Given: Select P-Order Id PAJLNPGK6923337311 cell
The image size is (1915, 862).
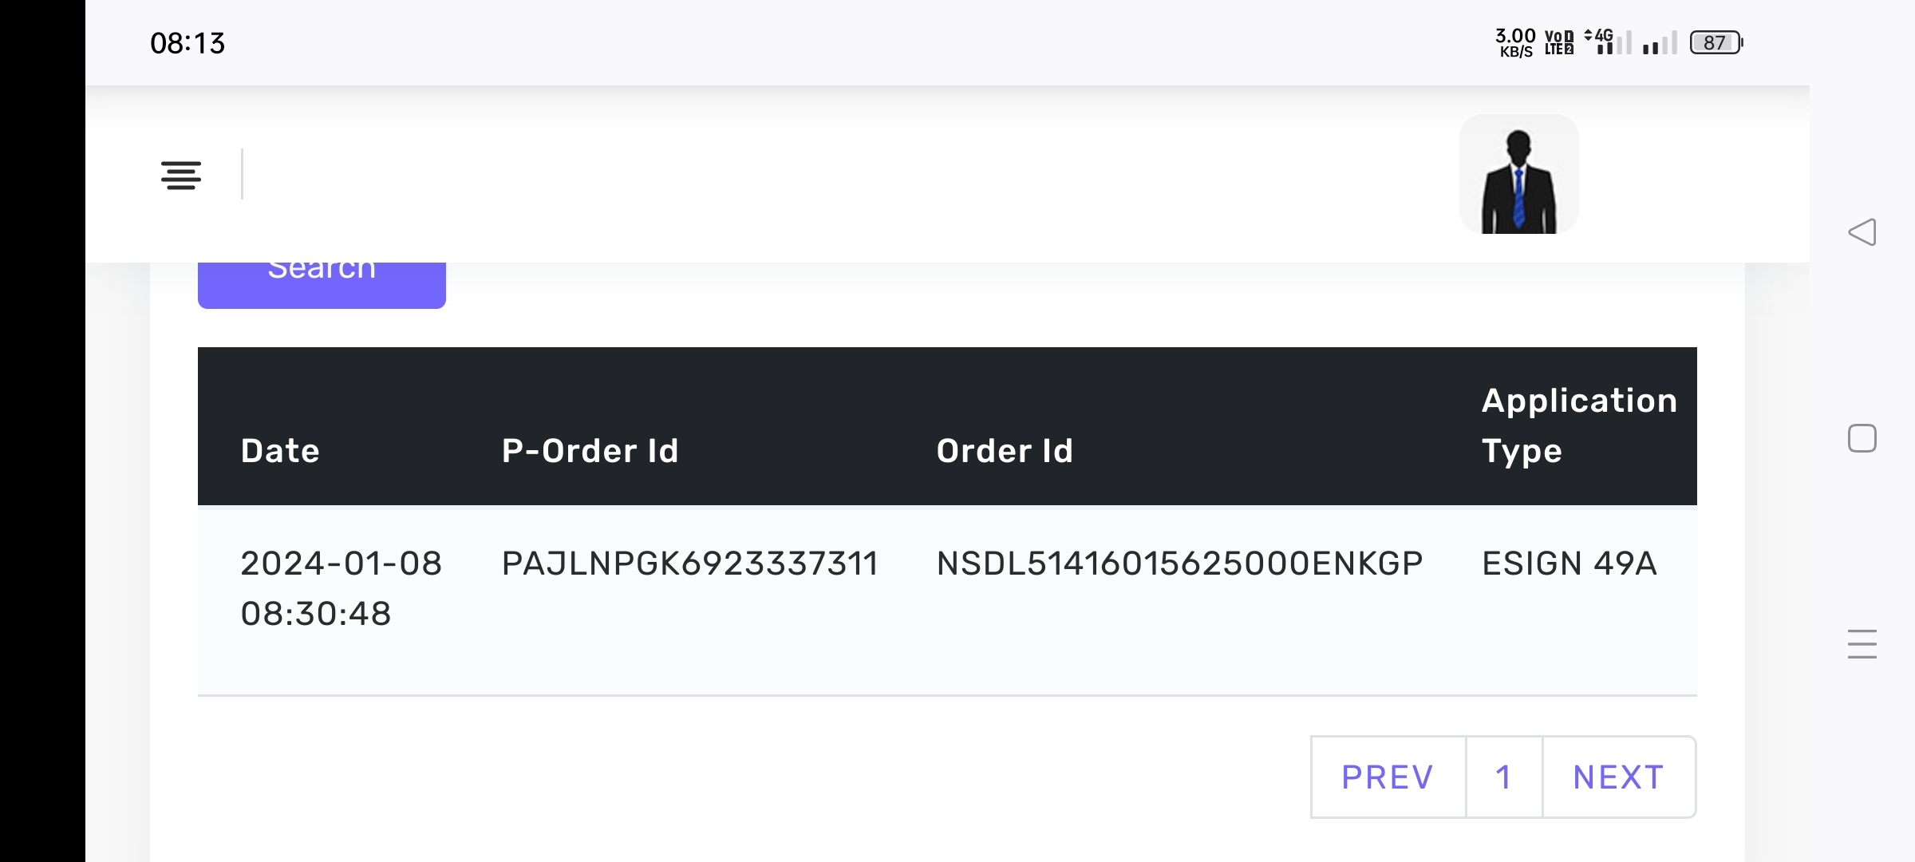Looking at the screenshot, I should coord(689,563).
